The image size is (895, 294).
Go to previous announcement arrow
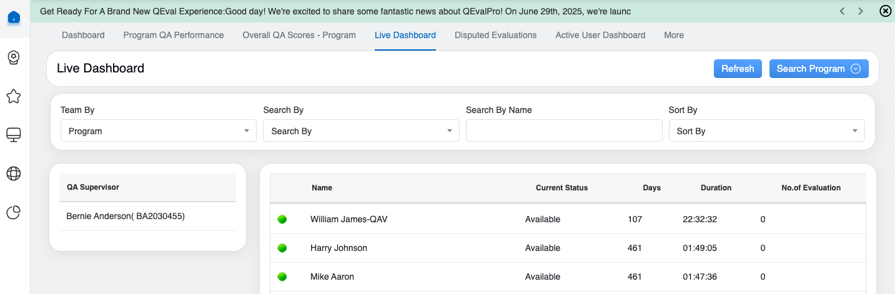tap(843, 11)
